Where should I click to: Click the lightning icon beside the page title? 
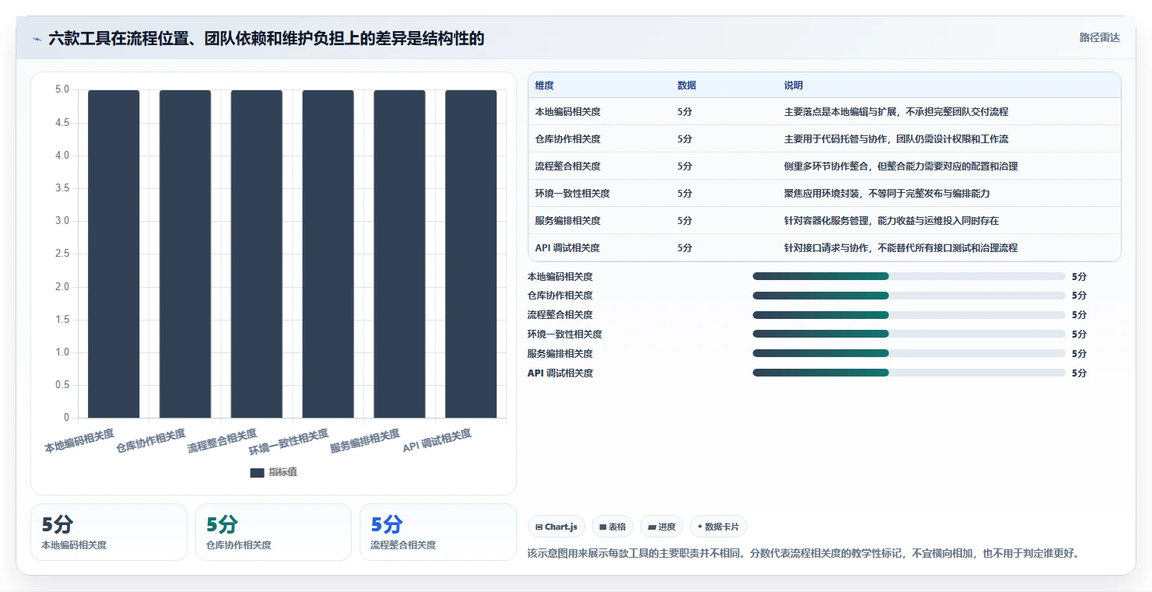(x=37, y=39)
